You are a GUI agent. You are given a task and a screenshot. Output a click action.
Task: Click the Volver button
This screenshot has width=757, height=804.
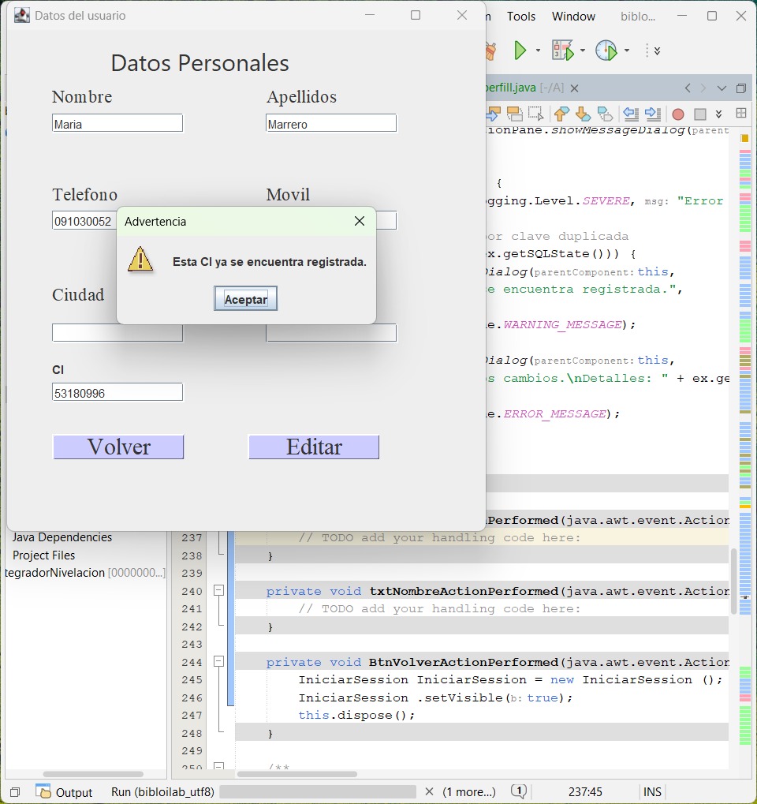point(118,447)
